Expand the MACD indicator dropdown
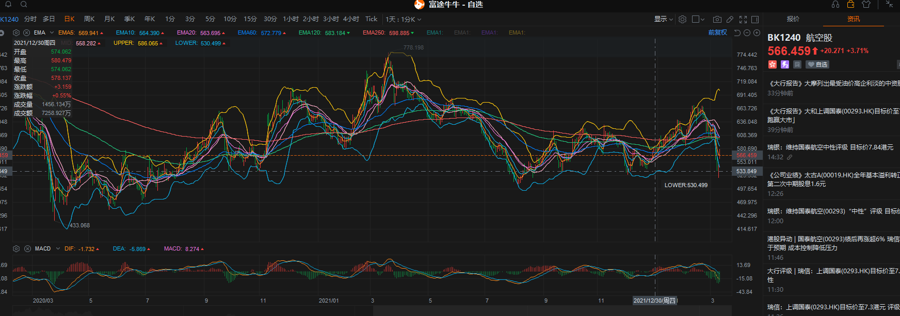Viewport: 900px width, 316px height. 58,248
